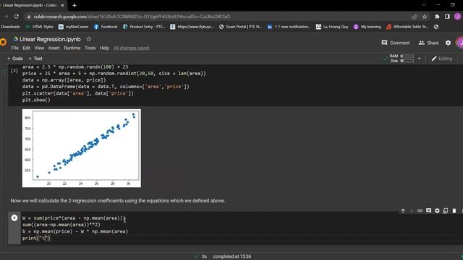Run the regression coefficients code cell
463x260 pixels.
tap(14, 218)
